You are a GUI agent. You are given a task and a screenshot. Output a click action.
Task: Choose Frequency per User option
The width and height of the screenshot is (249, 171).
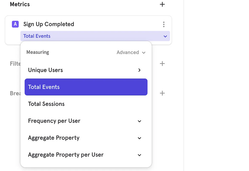pyautogui.click(x=54, y=121)
